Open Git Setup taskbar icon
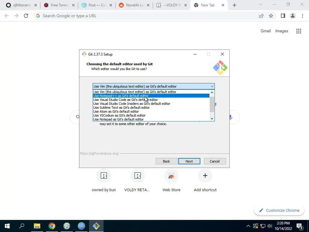309x232 pixels. [x=96, y=226]
